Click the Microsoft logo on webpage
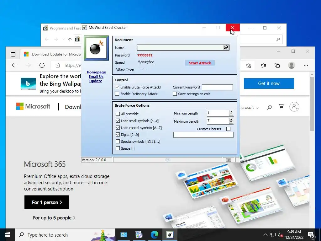 (x=33, y=106)
